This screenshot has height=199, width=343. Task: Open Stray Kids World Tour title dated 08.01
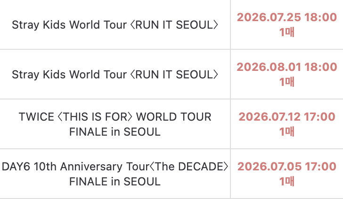tap(115, 74)
